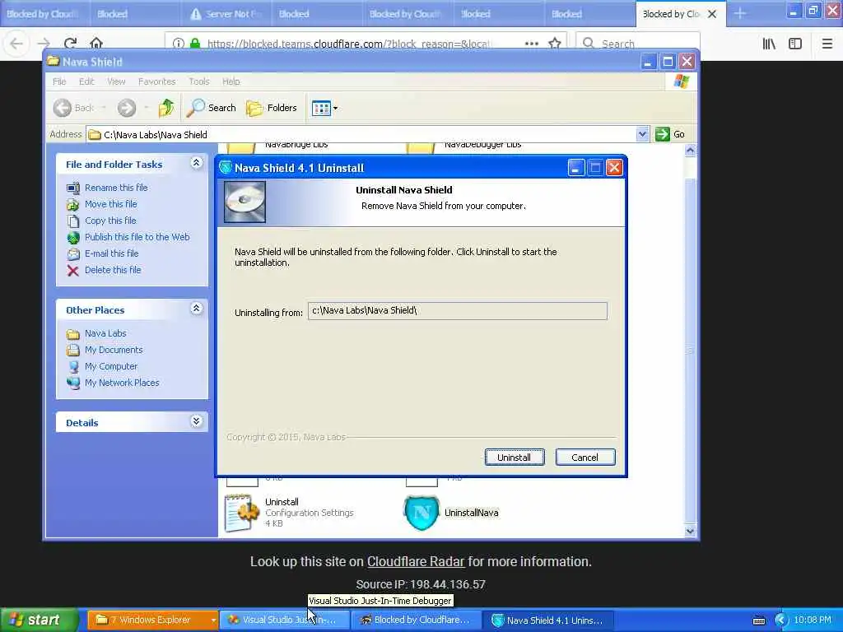Switch to Blocked by Cloudflare taskbar item
843x632 pixels.
pos(416,620)
